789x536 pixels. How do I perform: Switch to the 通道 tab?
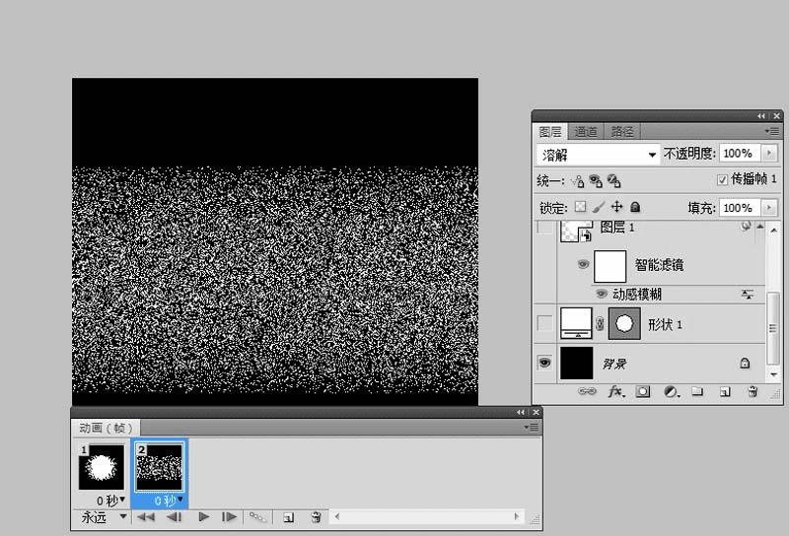pos(586,132)
